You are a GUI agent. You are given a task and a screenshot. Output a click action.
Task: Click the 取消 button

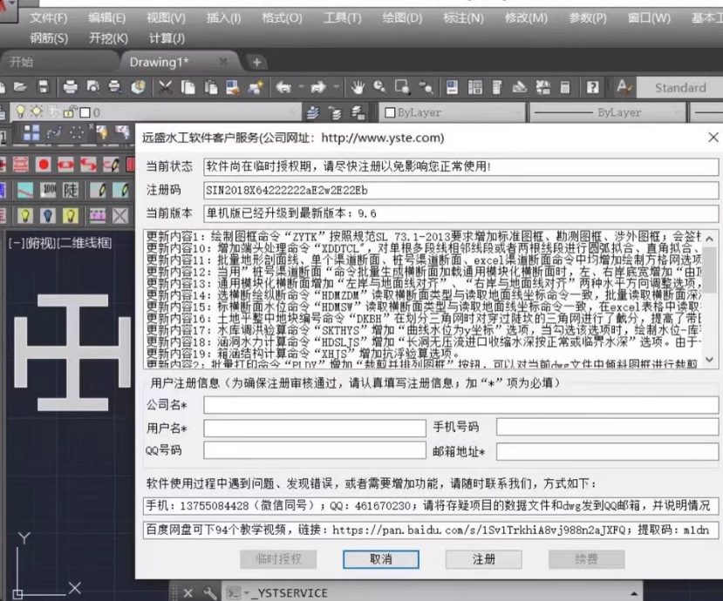(x=381, y=559)
